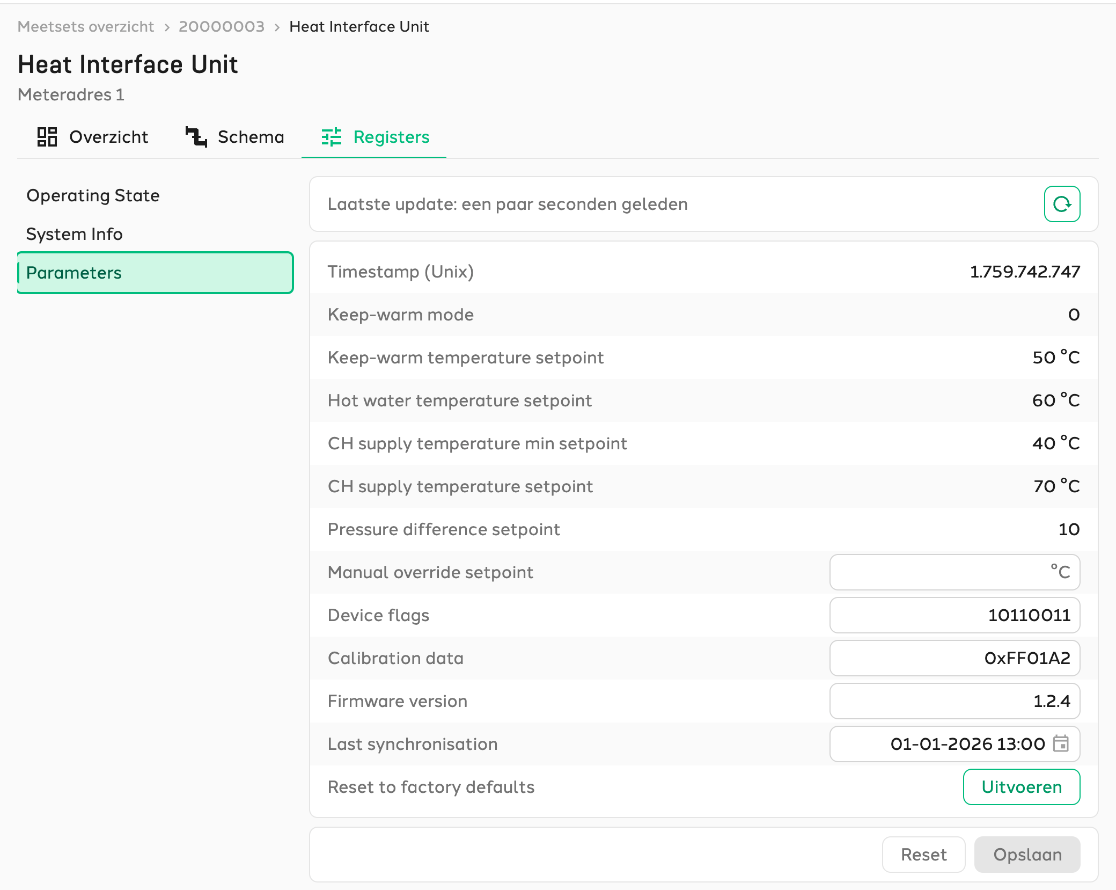Click Keep-warm temperature setpoint value 50 °C
Viewport: 1116px width, 890px height.
(1056, 358)
